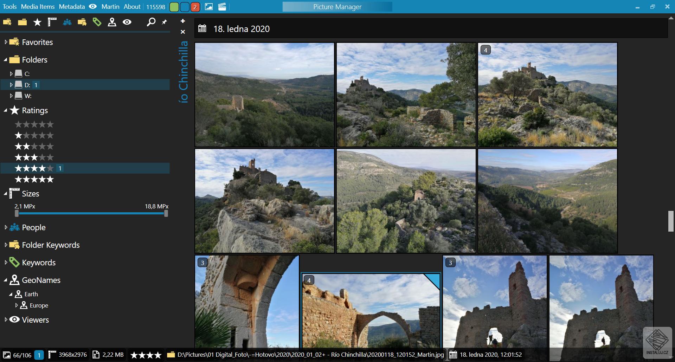The height and width of the screenshot is (362, 675).
Task: Select the ruler Sizes filter icon
Action: tap(52, 22)
